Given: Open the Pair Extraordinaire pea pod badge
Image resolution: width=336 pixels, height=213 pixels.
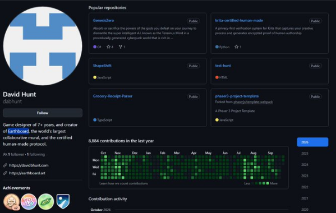Looking at the screenshot, I should pos(46,202).
